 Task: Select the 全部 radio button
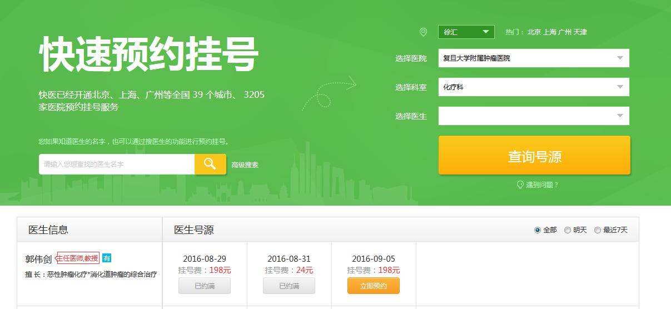point(538,230)
